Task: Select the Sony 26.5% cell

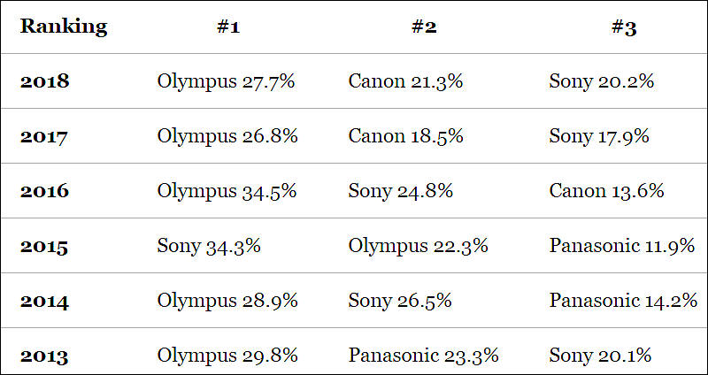Action: (x=400, y=301)
